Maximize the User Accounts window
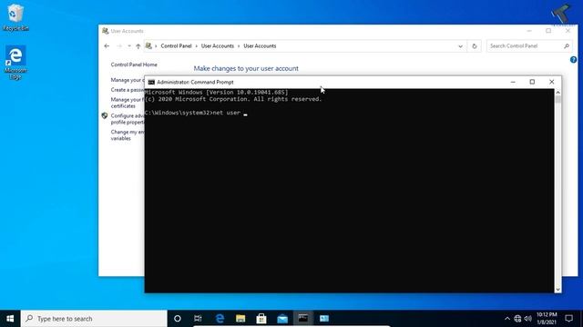This screenshot has height=327, width=583. (x=548, y=31)
